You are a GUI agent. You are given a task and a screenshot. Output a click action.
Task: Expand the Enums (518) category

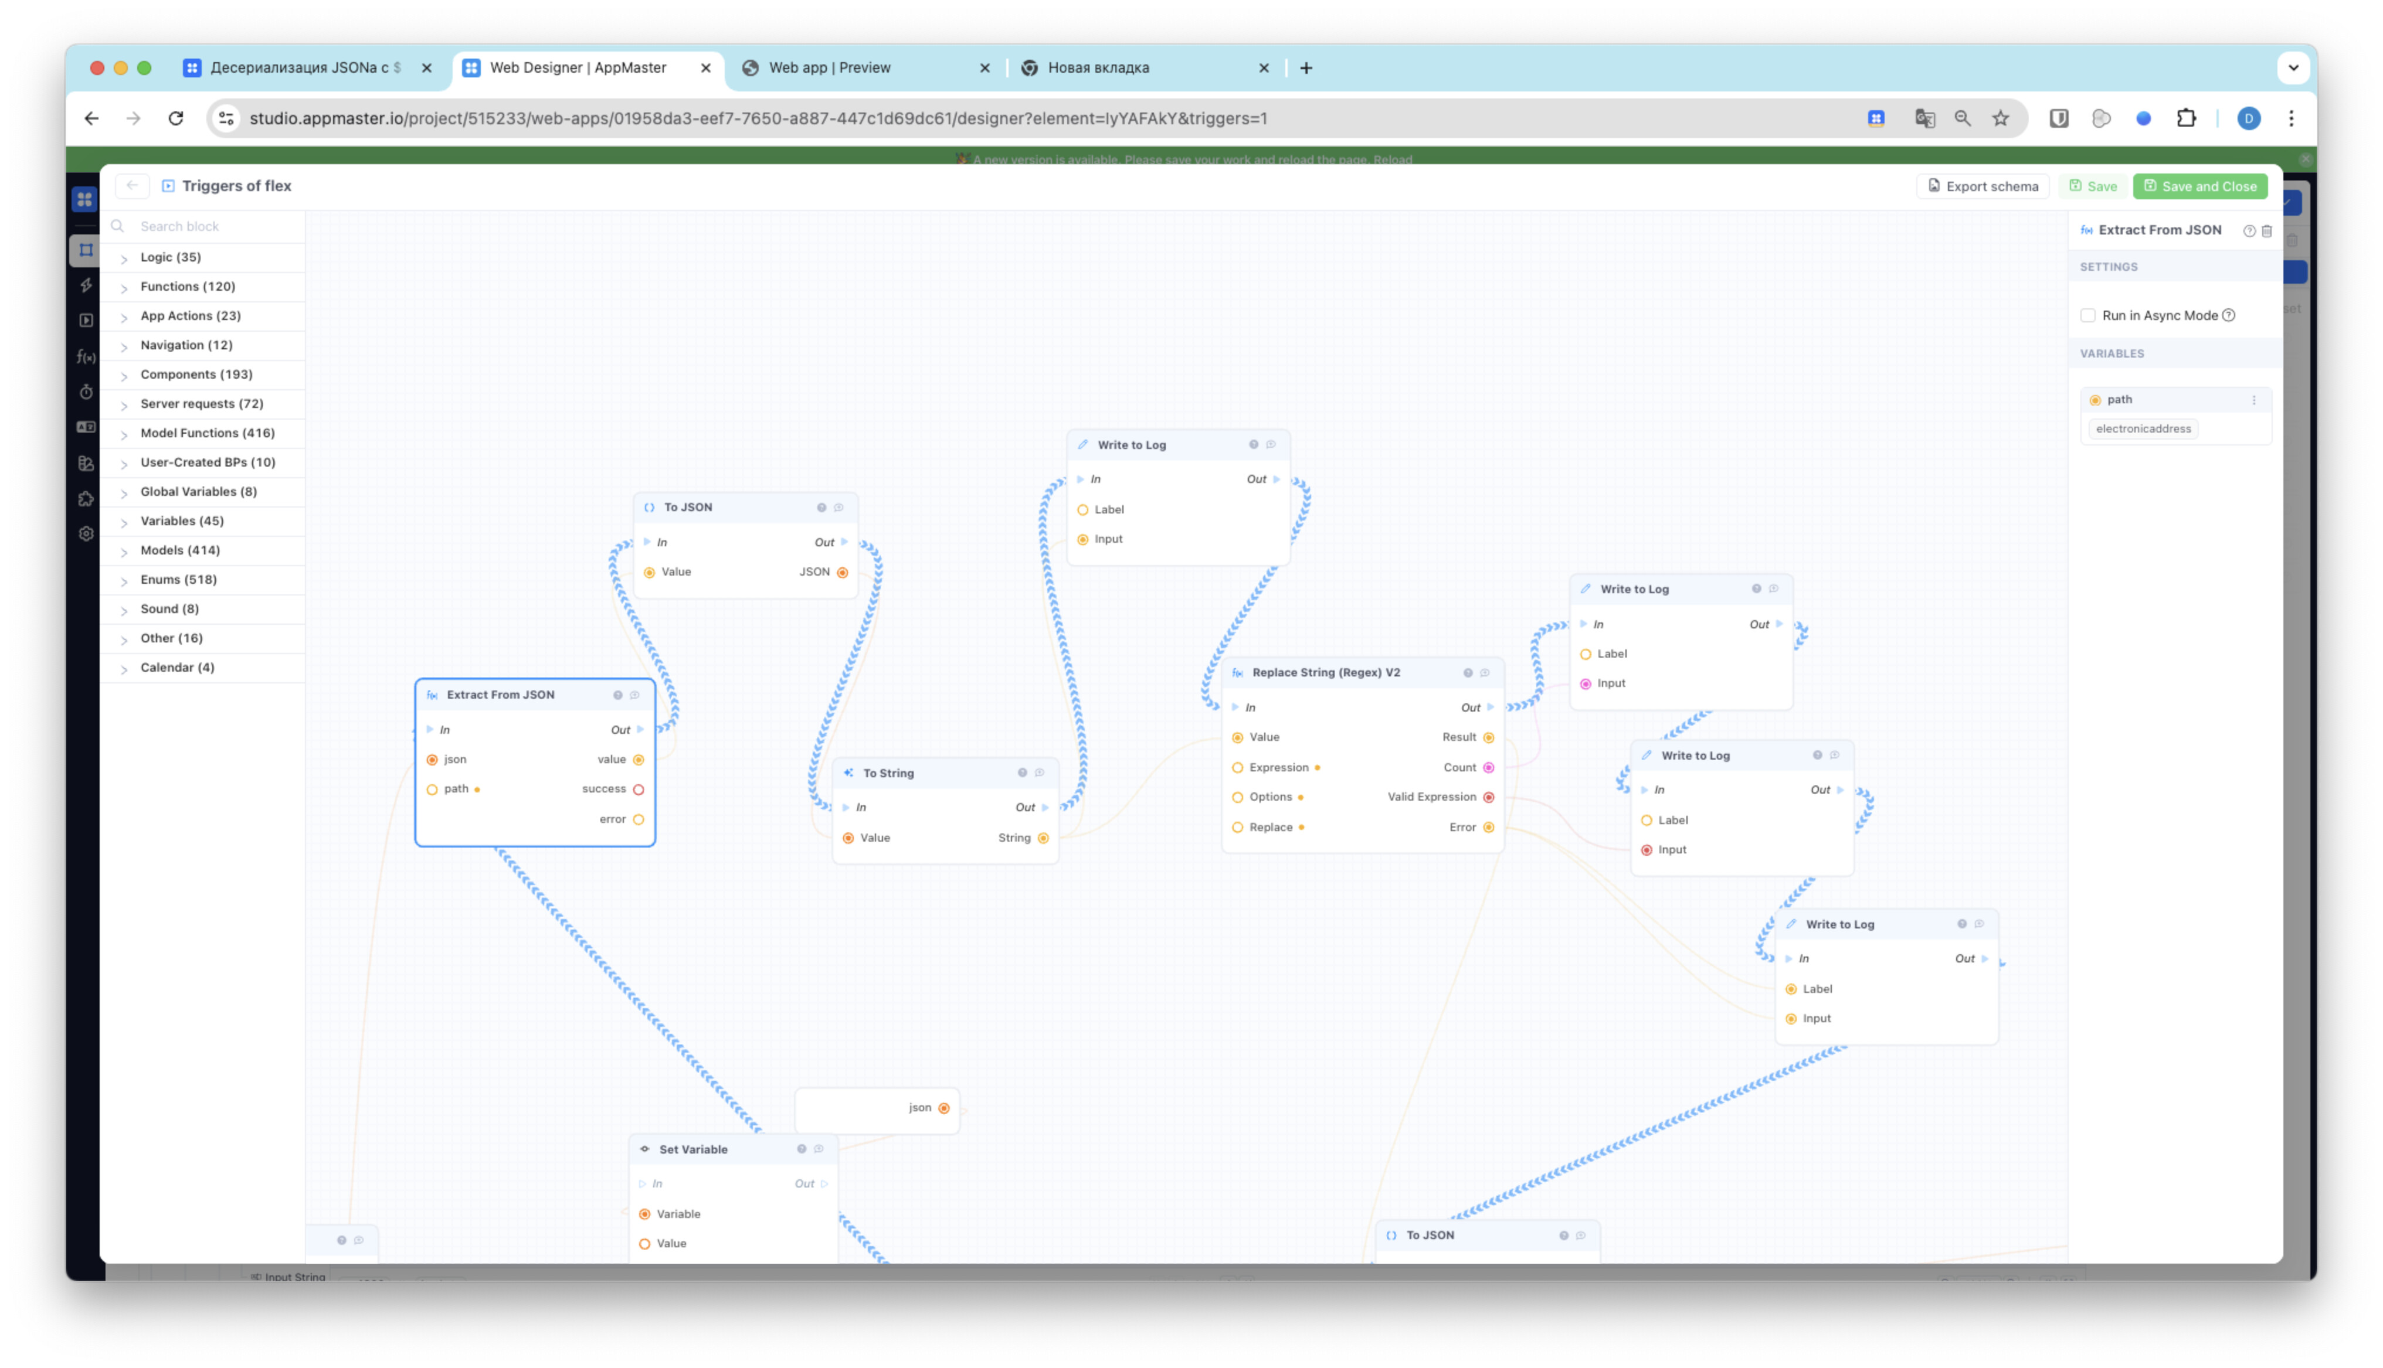[x=202, y=580]
